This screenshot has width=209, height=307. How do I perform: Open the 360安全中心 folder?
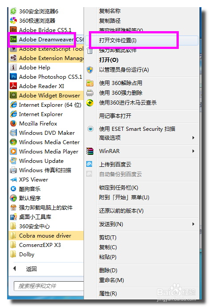pyautogui.click(x=46, y=226)
